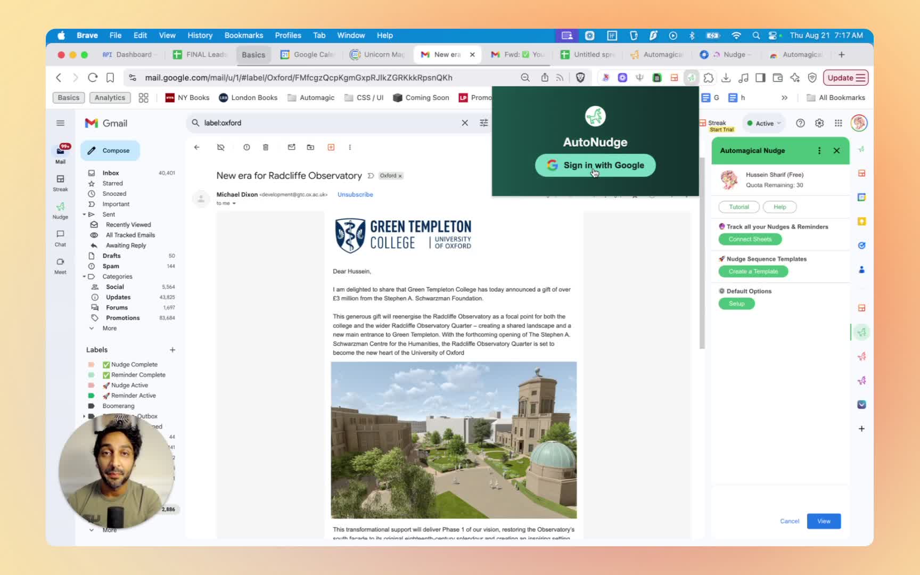Click the Unsubscribe link

click(x=355, y=194)
